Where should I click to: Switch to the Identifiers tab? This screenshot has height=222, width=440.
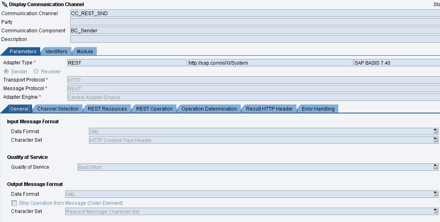point(56,51)
